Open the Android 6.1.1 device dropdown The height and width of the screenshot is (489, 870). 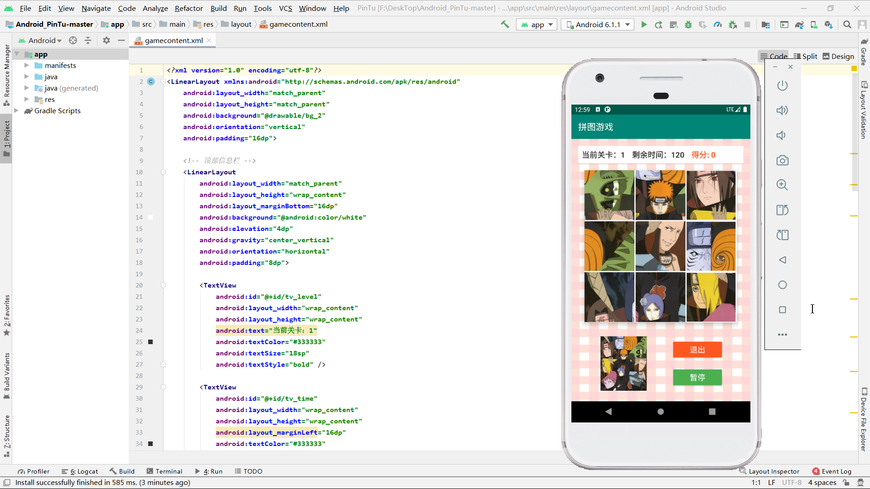(x=597, y=24)
